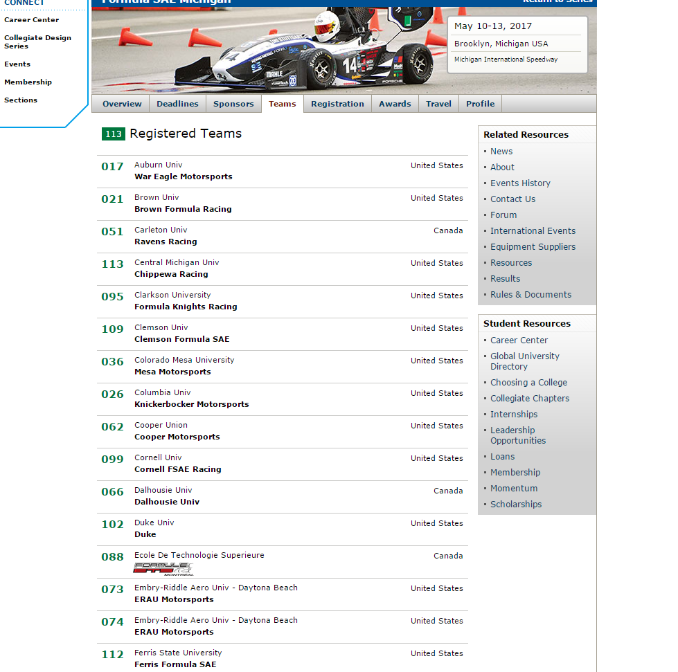Open Global University Directory link
The height and width of the screenshot is (672, 678).
(x=525, y=361)
